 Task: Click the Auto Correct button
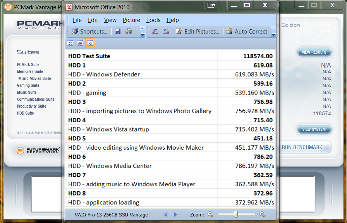(x=247, y=32)
